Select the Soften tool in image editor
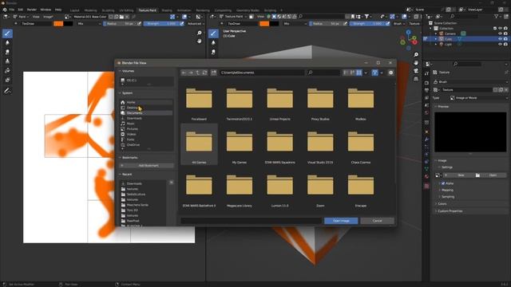The height and width of the screenshot is (287, 511). click(7, 42)
